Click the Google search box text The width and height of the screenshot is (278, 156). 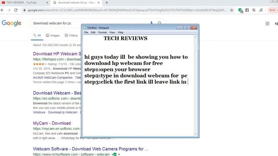(x=52, y=23)
